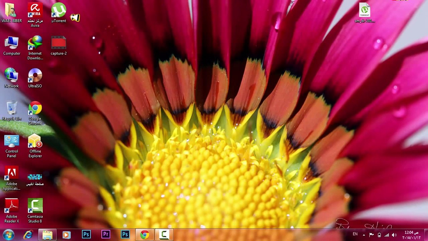The width and height of the screenshot is (428, 241).
Task: Open the taskbar clock and date
Action: 411,235
